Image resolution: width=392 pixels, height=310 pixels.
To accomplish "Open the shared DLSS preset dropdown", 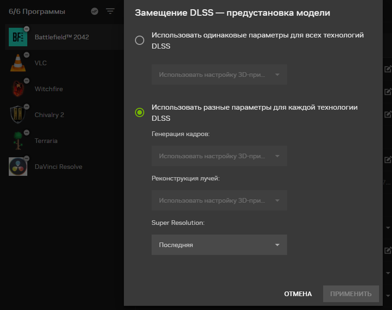I will tap(219, 74).
